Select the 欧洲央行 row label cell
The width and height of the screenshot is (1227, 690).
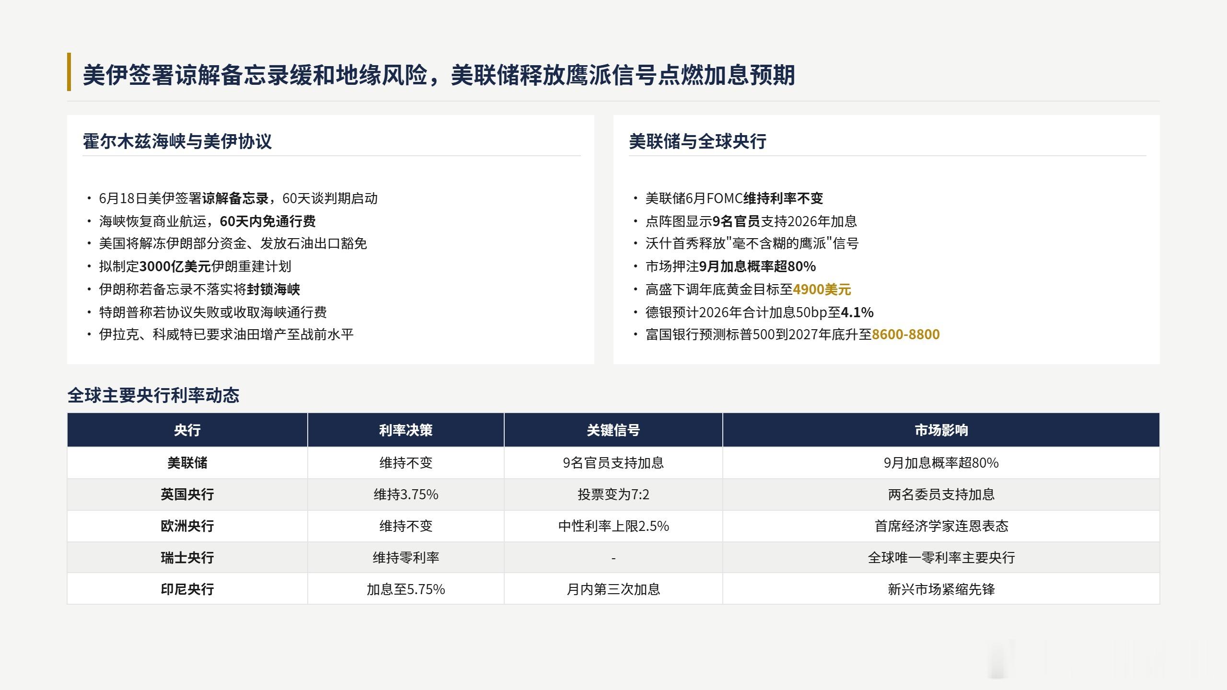coord(187,526)
